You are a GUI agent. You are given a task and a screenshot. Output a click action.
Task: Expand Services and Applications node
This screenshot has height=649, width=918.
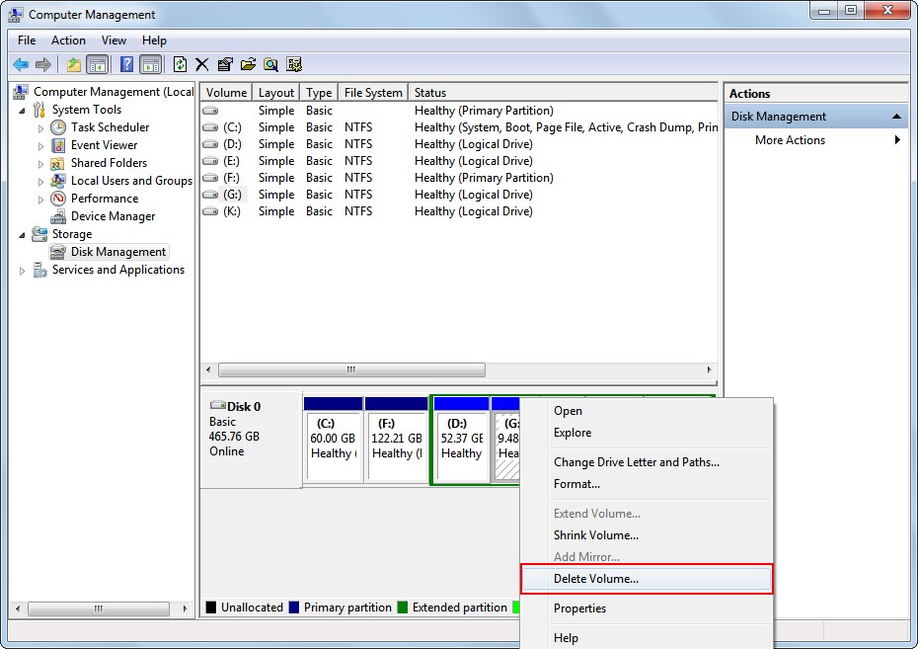(x=23, y=271)
